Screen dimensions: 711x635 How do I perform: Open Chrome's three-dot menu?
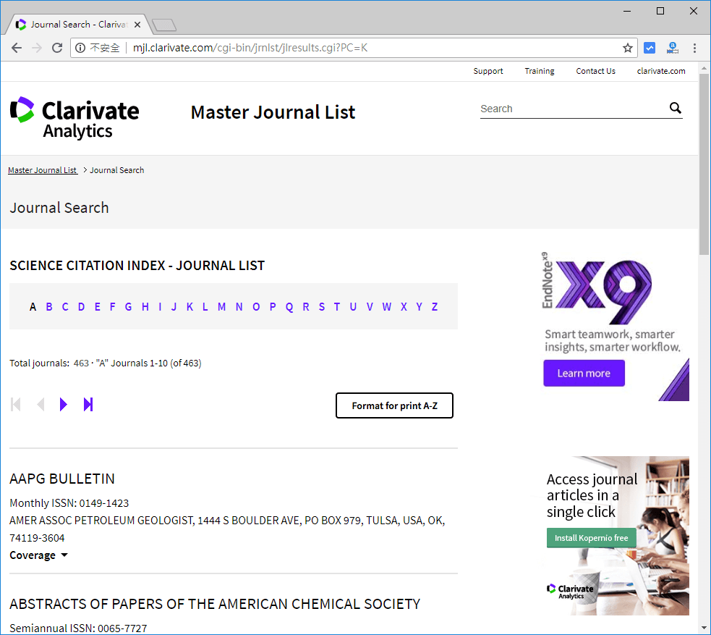pos(695,48)
